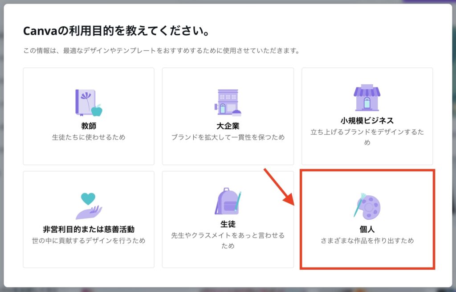This screenshot has width=456, height=292.
Task: Select the 生徒 heading
Action: pyautogui.click(x=228, y=224)
